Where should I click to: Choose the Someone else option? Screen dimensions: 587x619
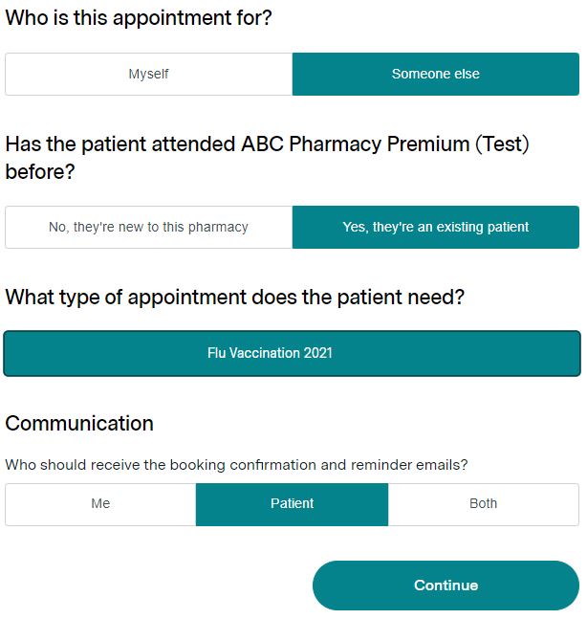436,75
